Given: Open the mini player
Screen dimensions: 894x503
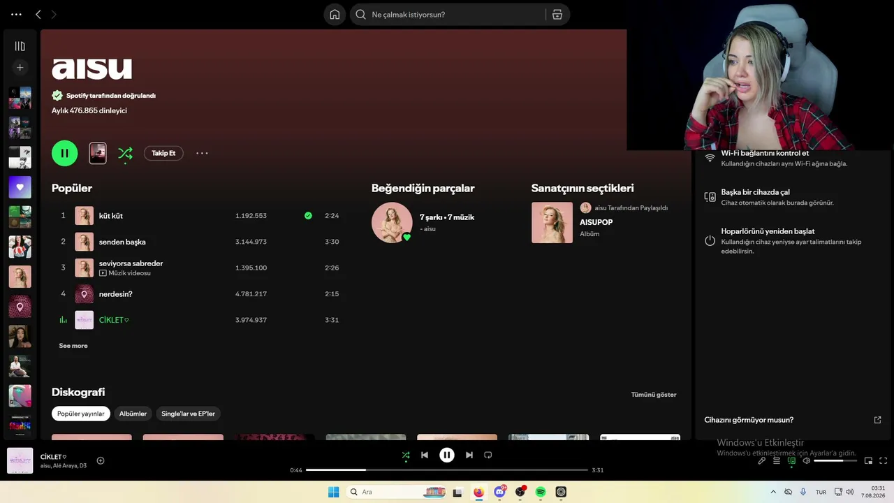Looking at the screenshot, I should pos(869,461).
